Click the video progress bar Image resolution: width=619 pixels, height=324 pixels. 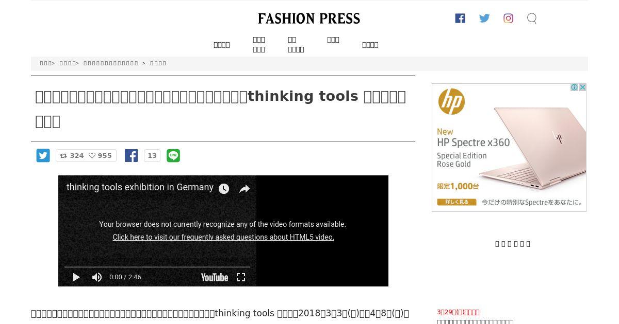[157, 267]
